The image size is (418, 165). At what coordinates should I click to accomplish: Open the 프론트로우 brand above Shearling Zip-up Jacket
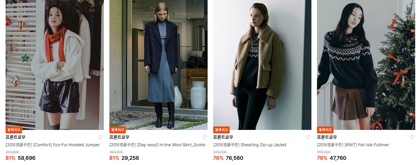point(223,137)
